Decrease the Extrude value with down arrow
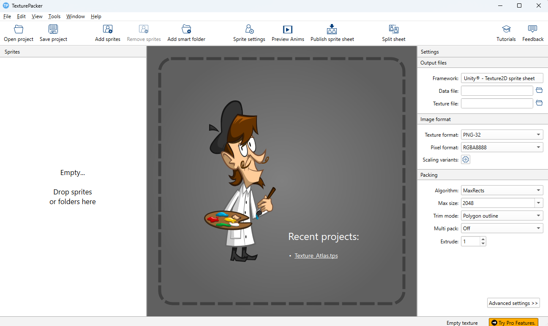 (x=483, y=244)
